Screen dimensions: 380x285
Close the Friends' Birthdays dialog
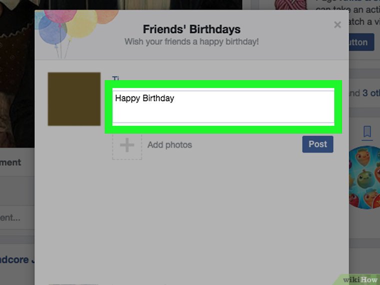(x=337, y=24)
